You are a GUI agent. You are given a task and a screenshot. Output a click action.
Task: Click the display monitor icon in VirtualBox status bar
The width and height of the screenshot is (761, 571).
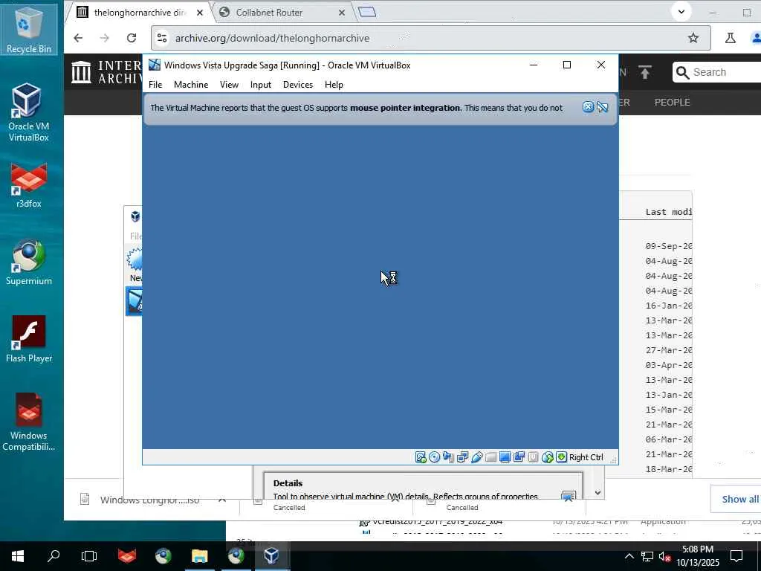(505, 457)
